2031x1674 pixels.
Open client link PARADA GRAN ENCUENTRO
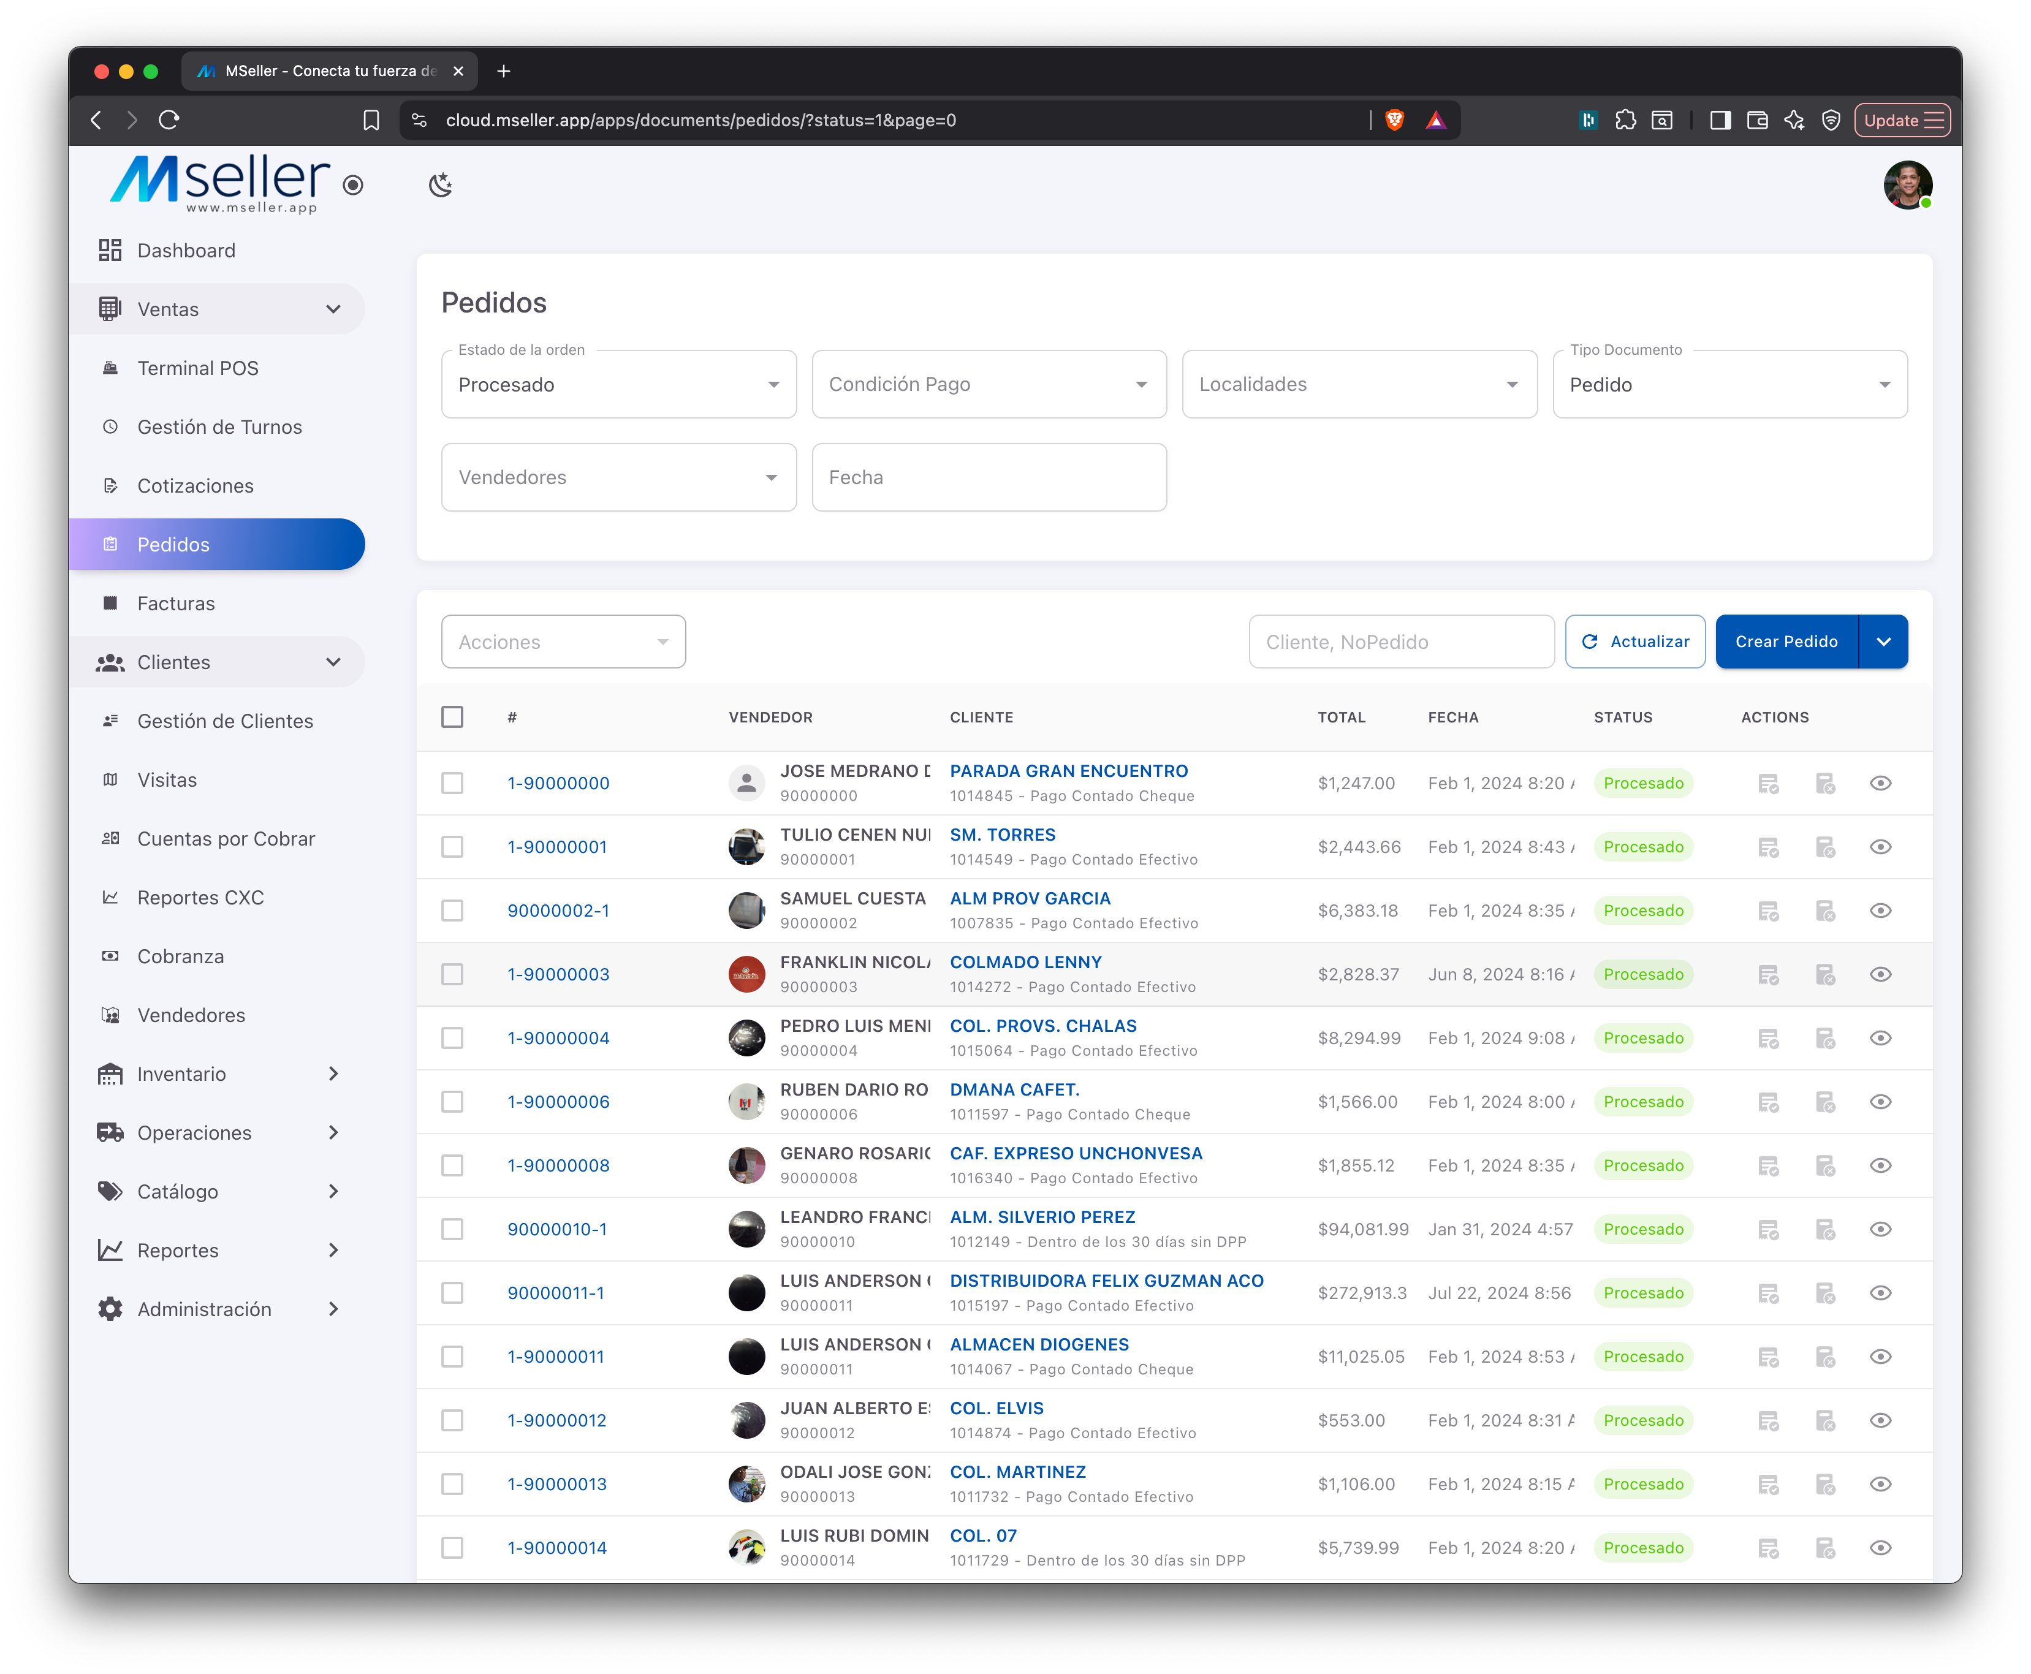[x=1069, y=770]
